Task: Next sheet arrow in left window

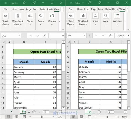Action: (11, 112)
